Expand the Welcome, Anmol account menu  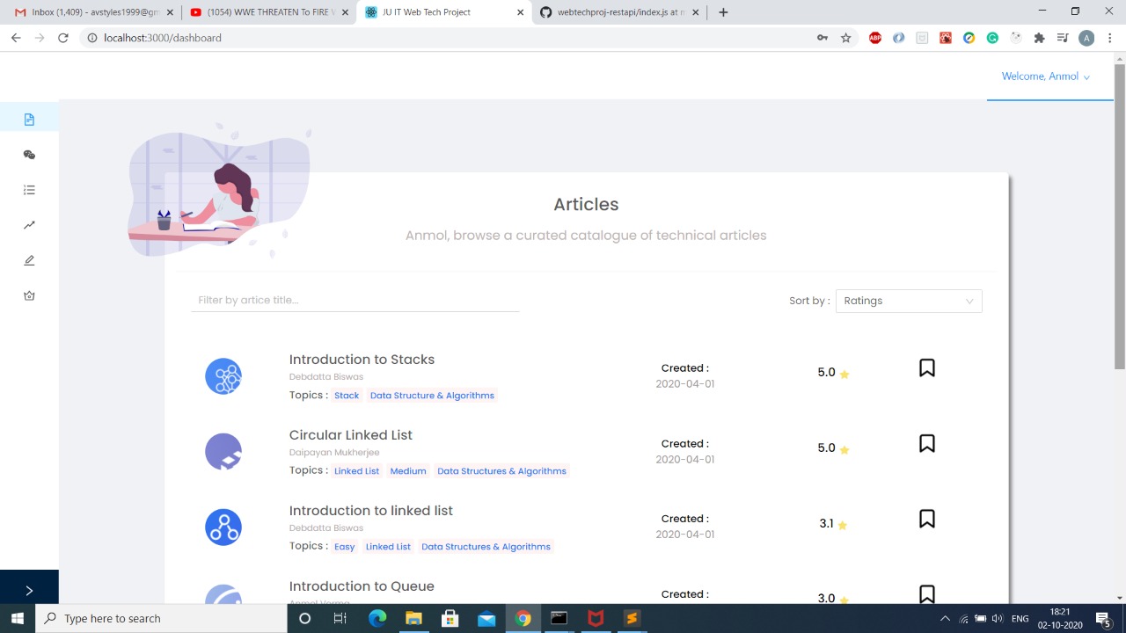(1046, 76)
